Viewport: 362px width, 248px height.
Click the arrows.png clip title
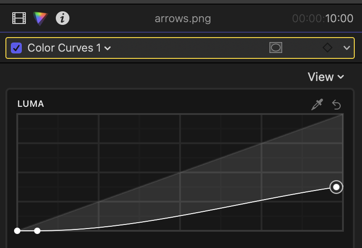[182, 19]
